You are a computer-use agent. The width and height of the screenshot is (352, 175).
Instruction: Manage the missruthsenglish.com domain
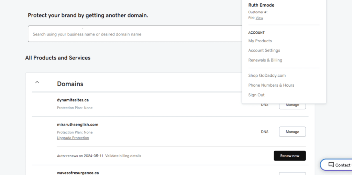[x=292, y=132]
